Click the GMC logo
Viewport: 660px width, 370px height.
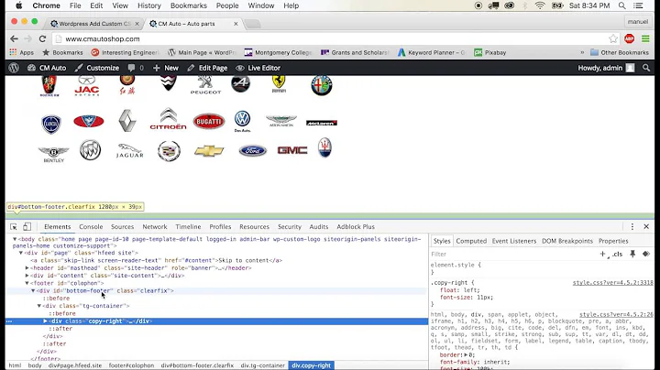click(x=292, y=150)
